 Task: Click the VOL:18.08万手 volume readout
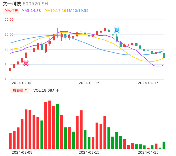(x=46, y=90)
